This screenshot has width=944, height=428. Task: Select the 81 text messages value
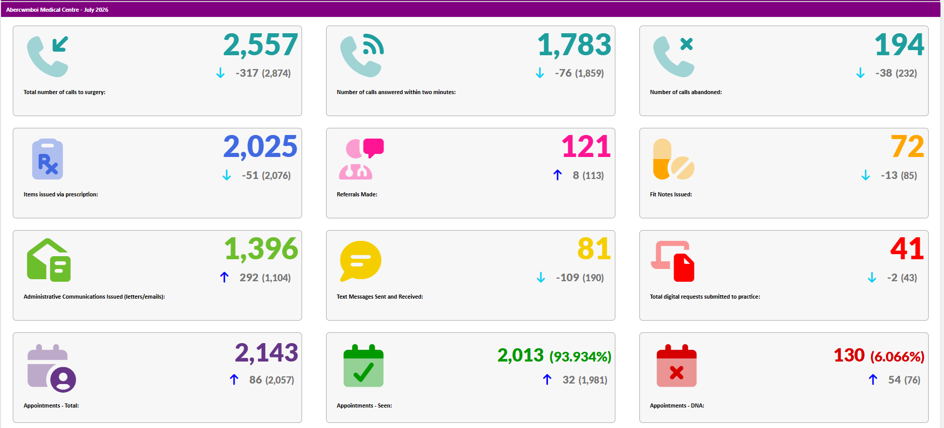pyautogui.click(x=594, y=249)
